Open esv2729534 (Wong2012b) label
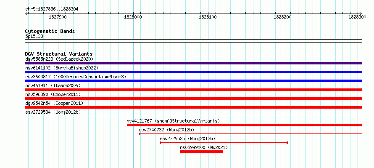The height and width of the screenshot is (168, 374). (x=53, y=112)
